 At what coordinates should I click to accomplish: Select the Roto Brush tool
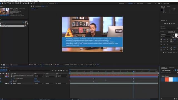[x=31, y=3]
